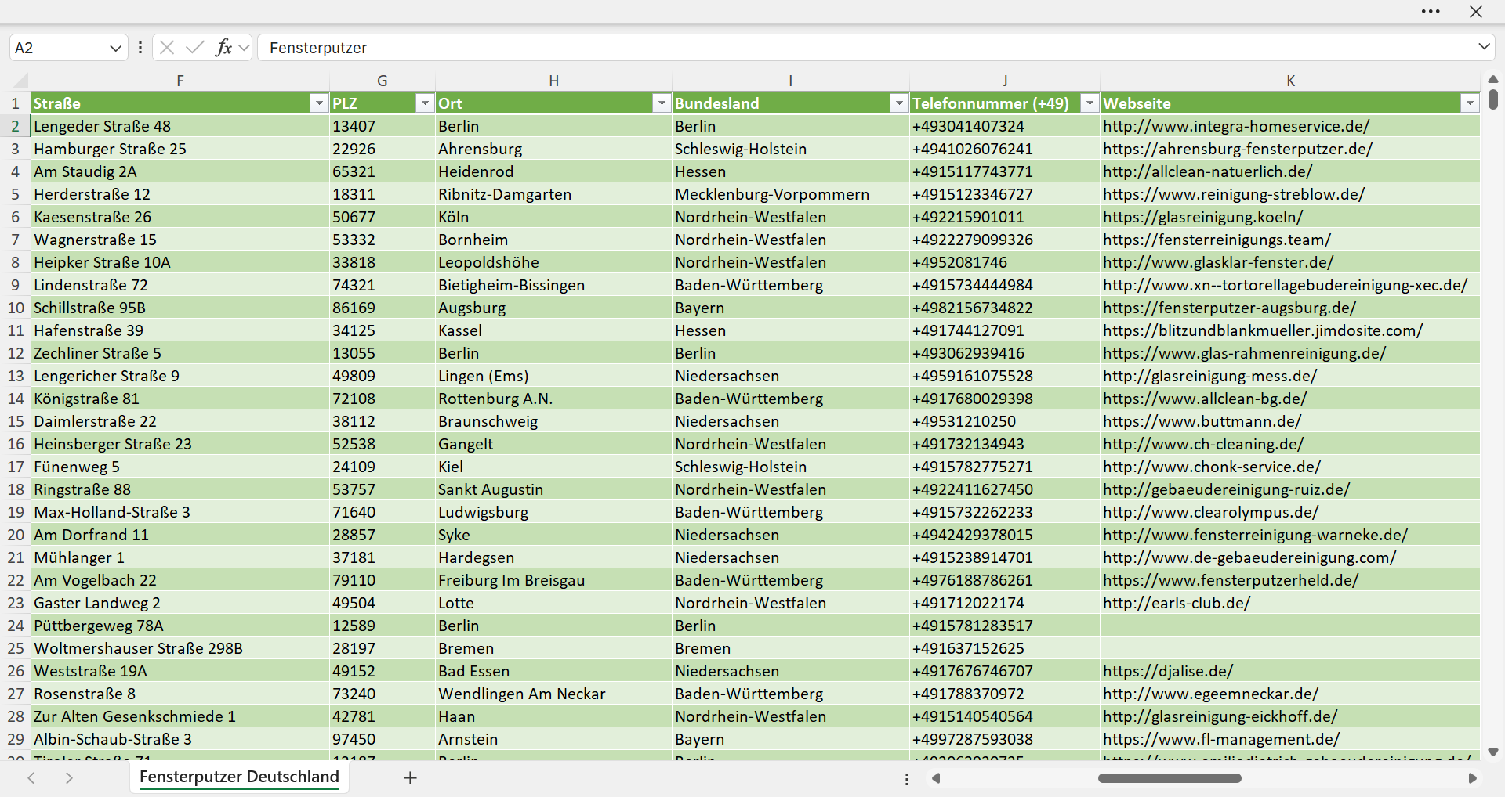Select the Gangelt cell

[553, 444]
